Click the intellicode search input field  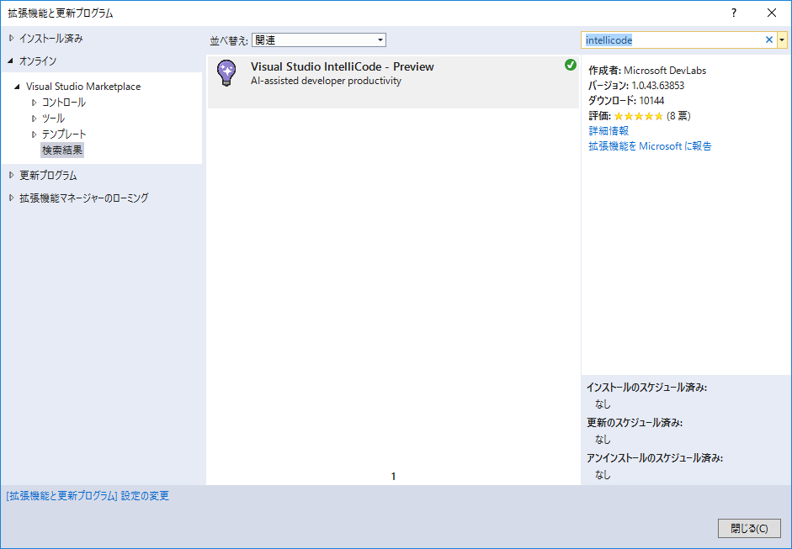coord(672,40)
